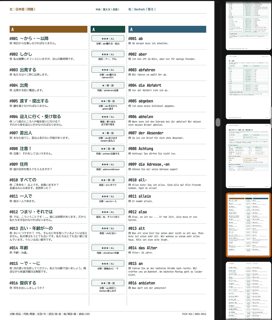Image resolution: width=272 pixels, height=320 pixels.
Task: Click the header '中央 | 覚え方(全語)'
Action: click(x=107, y=10)
